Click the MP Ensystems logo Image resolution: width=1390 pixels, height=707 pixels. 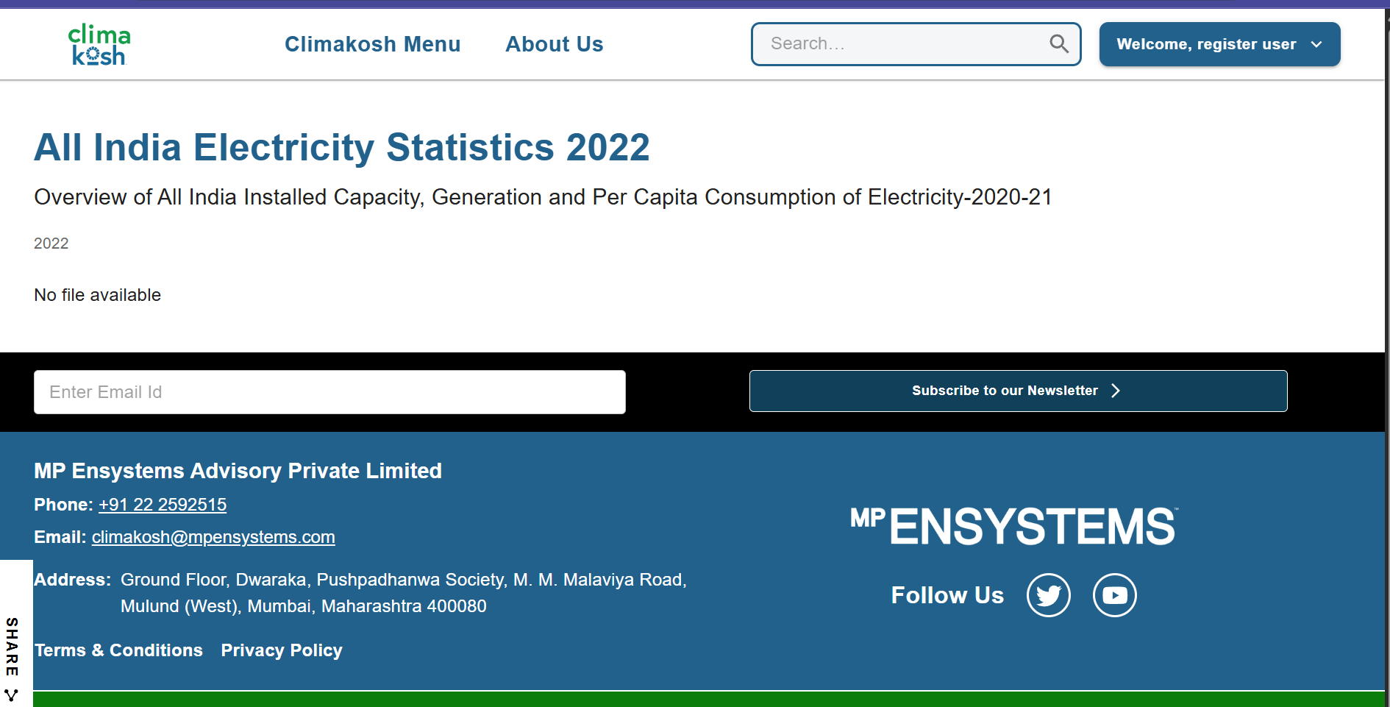tap(1013, 526)
